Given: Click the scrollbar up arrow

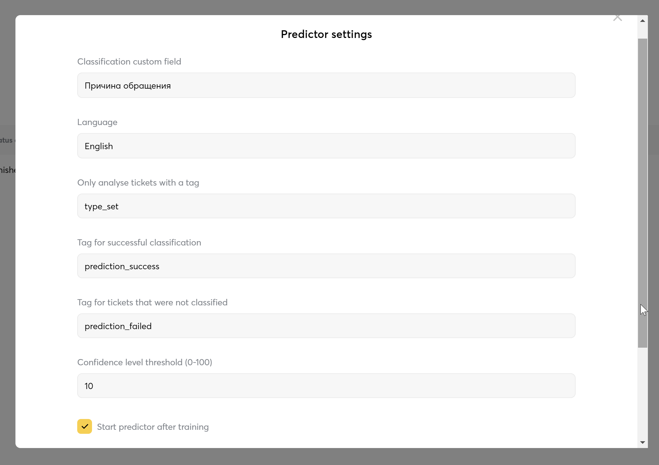Looking at the screenshot, I should (x=643, y=21).
